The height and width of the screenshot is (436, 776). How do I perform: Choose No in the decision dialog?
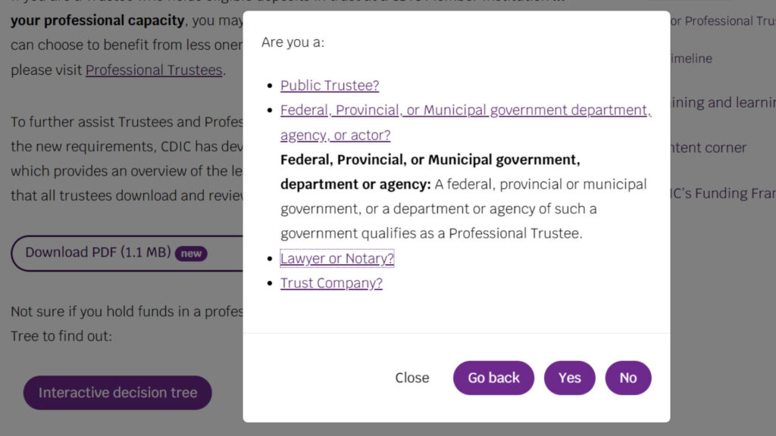[627, 378]
